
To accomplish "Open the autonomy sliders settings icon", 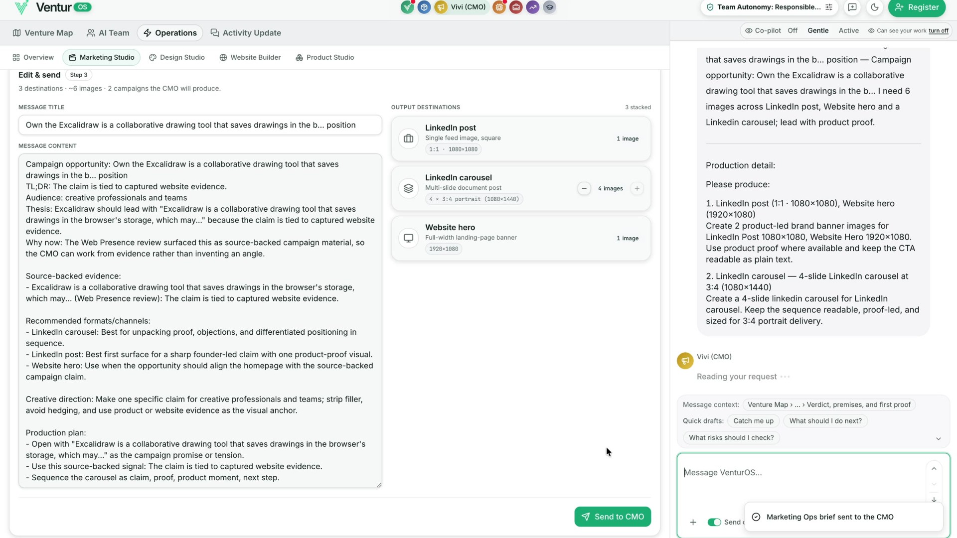I will point(829,7).
